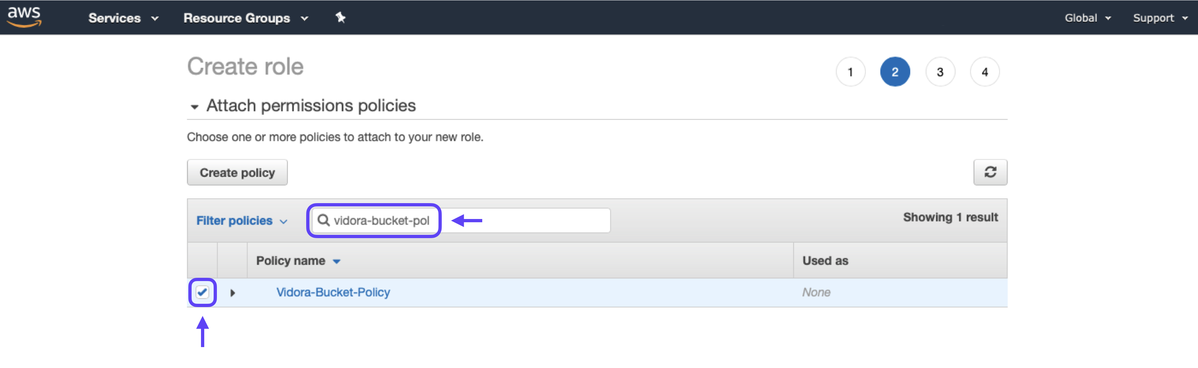Click the Create policy button
The width and height of the screenshot is (1198, 368).
(237, 172)
